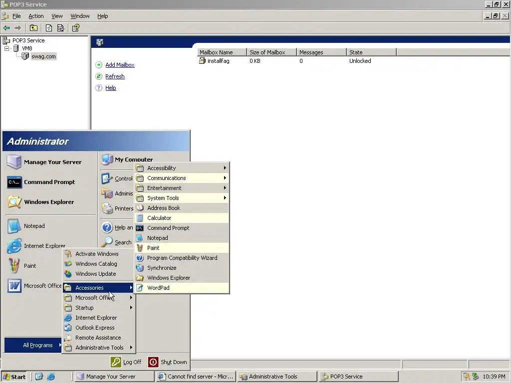Open the Window menu
This screenshot has height=383, width=511.
pos(80,16)
